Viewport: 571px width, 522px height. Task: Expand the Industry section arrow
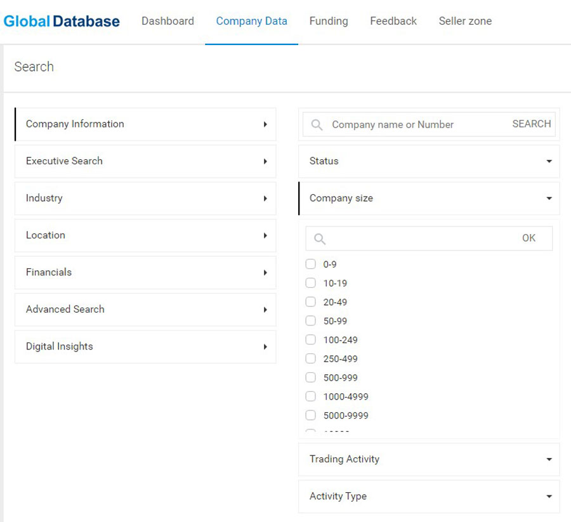tap(265, 199)
